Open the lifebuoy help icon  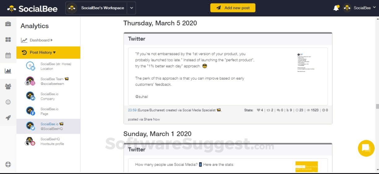[x=8, y=164]
